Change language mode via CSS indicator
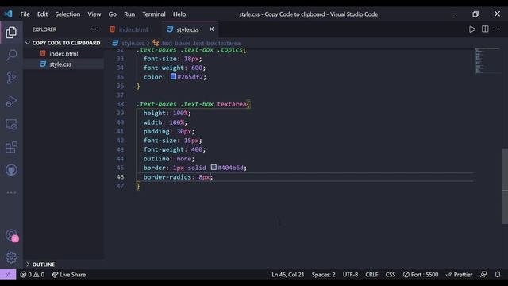This screenshot has width=508, height=286. tap(391, 275)
